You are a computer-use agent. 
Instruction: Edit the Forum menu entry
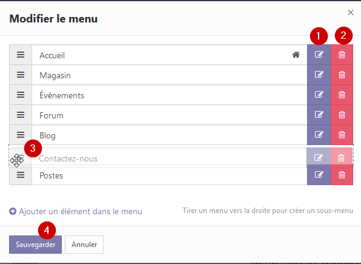(x=319, y=115)
